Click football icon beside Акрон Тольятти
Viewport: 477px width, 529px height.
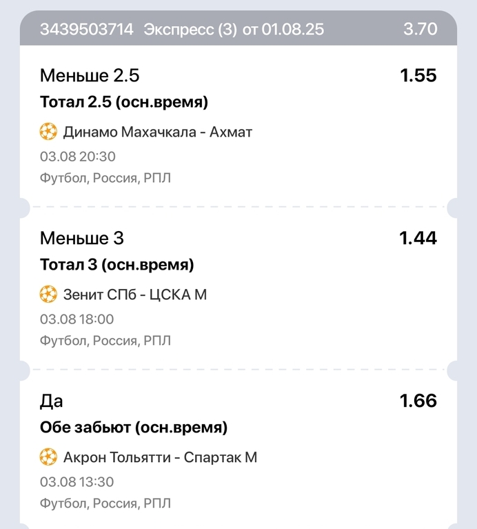tap(48, 457)
